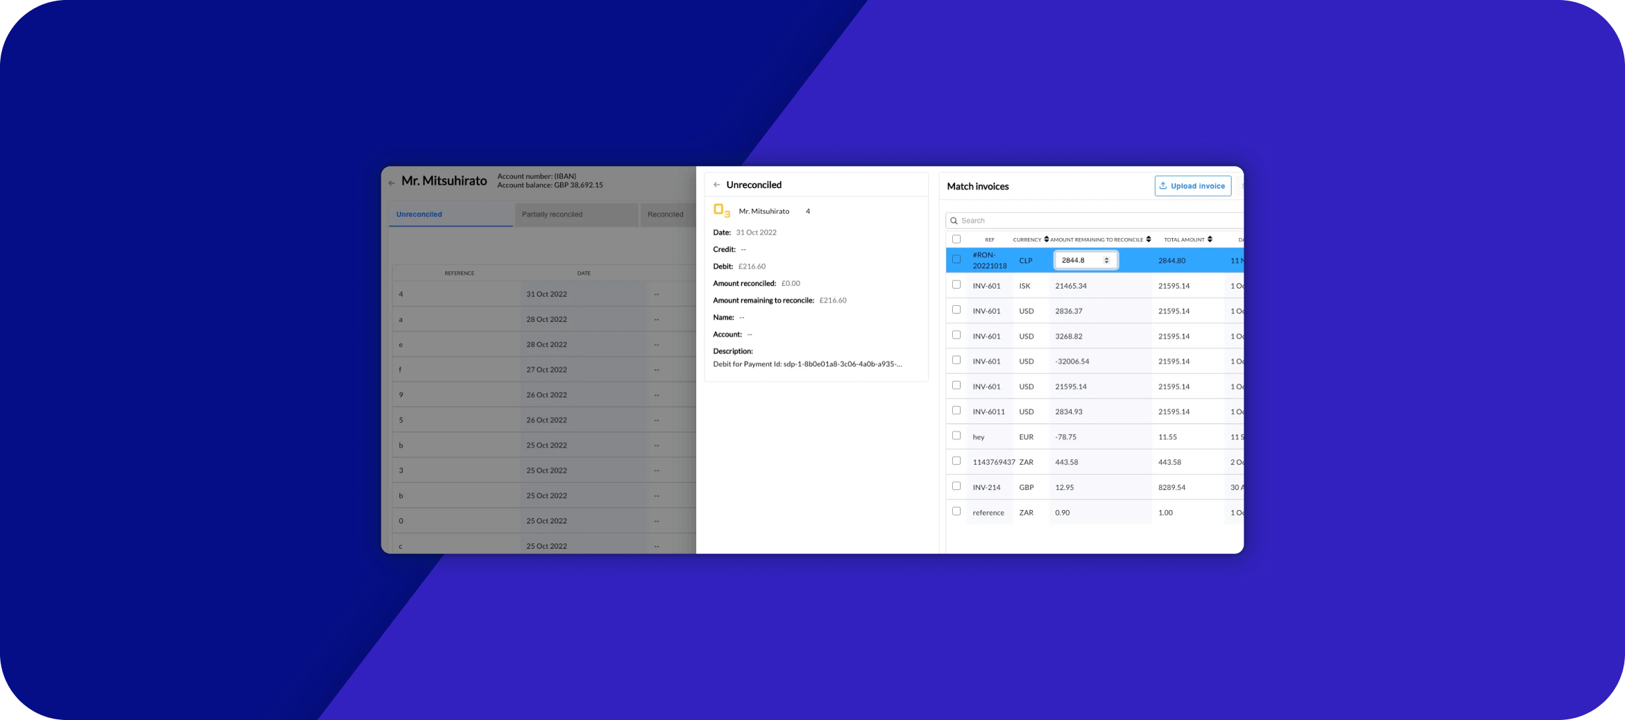
Task: Click the magnifier icon in Search box
Action: tap(954, 221)
